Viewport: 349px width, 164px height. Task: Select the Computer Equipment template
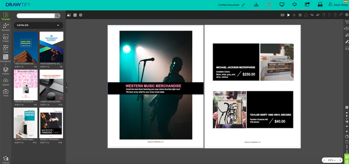(x=51, y=85)
